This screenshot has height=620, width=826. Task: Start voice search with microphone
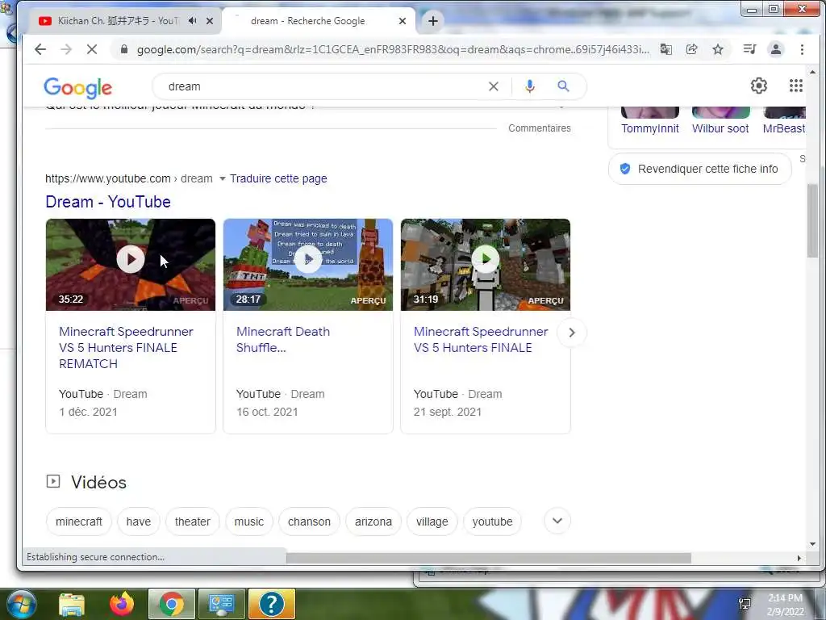pos(530,86)
